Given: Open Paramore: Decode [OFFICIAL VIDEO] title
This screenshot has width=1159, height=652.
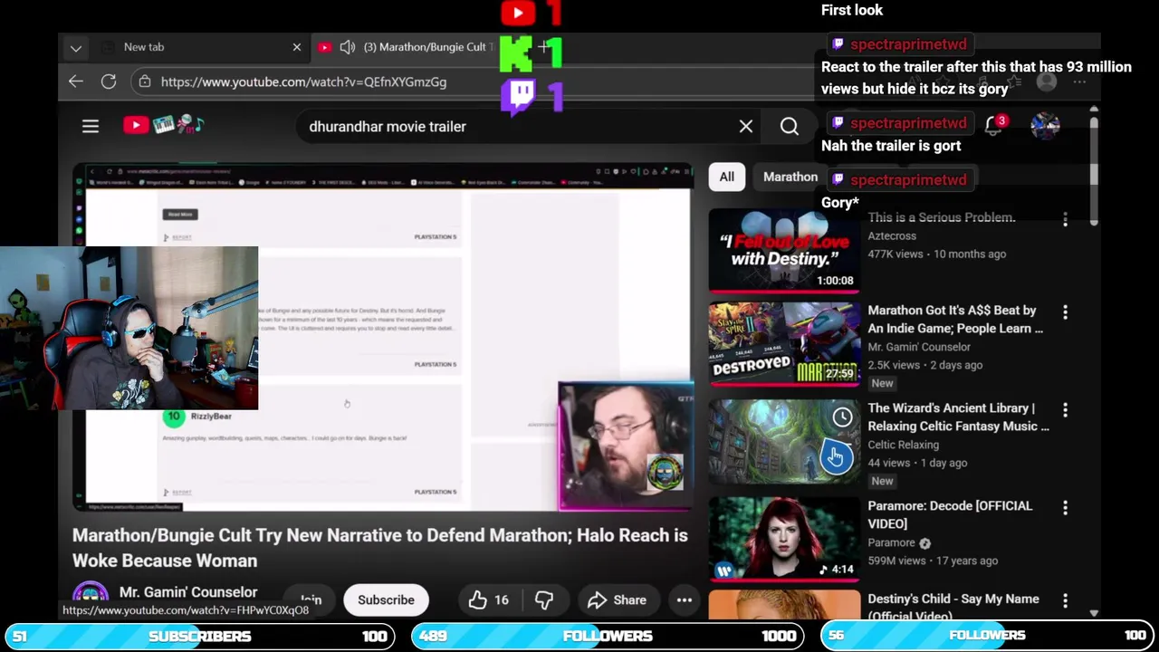Looking at the screenshot, I should tap(950, 514).
